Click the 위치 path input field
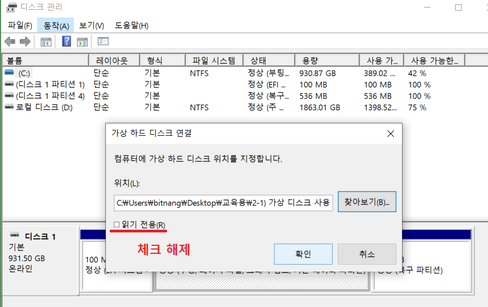Viewport: 488px width, 307px height. [x=224, y=203]
